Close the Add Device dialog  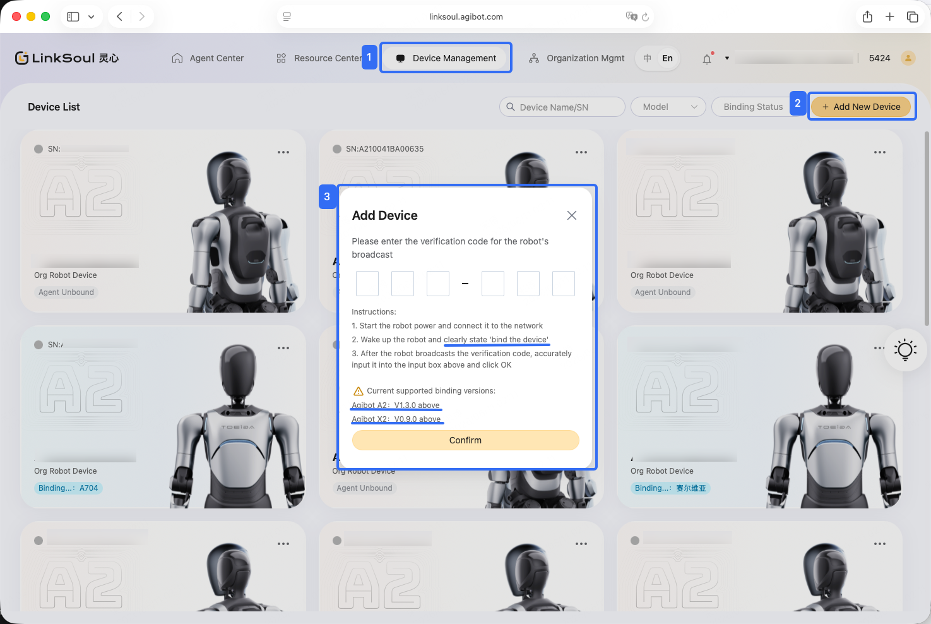(572, 215)
